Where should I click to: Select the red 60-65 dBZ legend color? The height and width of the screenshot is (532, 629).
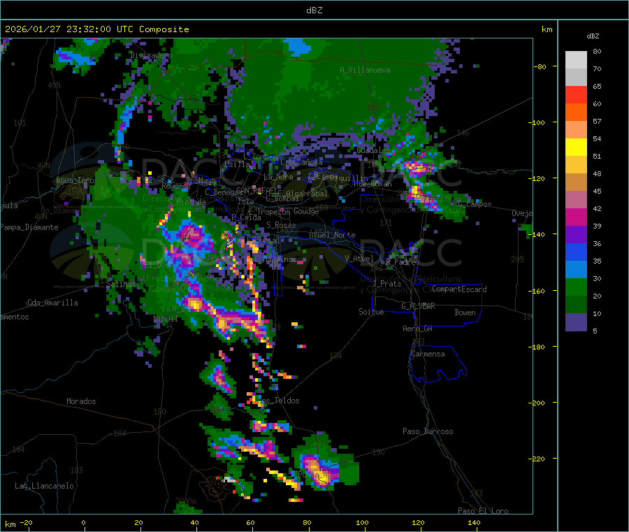pos(576,94)
